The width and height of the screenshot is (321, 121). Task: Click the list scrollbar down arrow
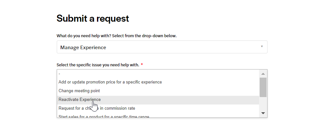(263, 113)
